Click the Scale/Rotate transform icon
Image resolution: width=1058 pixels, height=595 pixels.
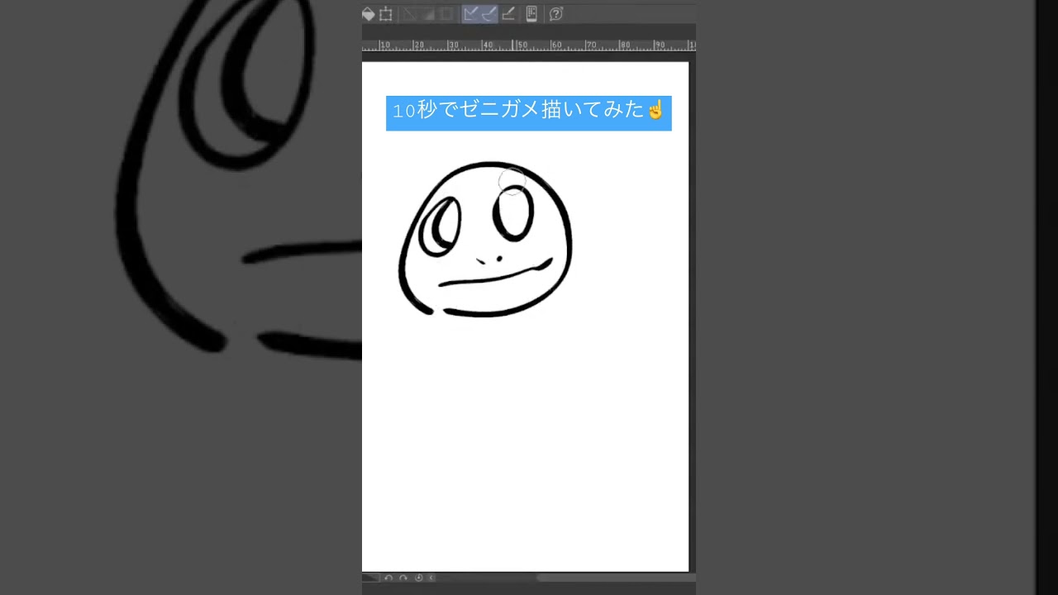(386, 14)
